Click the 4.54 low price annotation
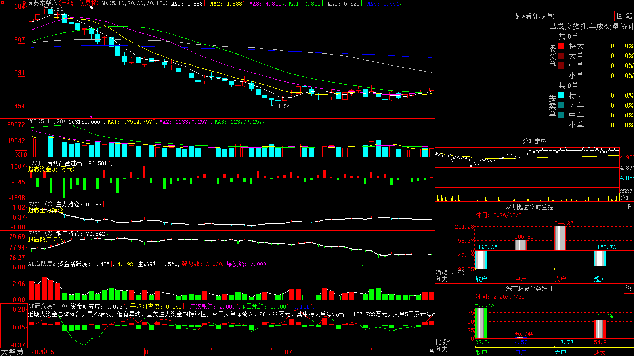 click(284, 106)
